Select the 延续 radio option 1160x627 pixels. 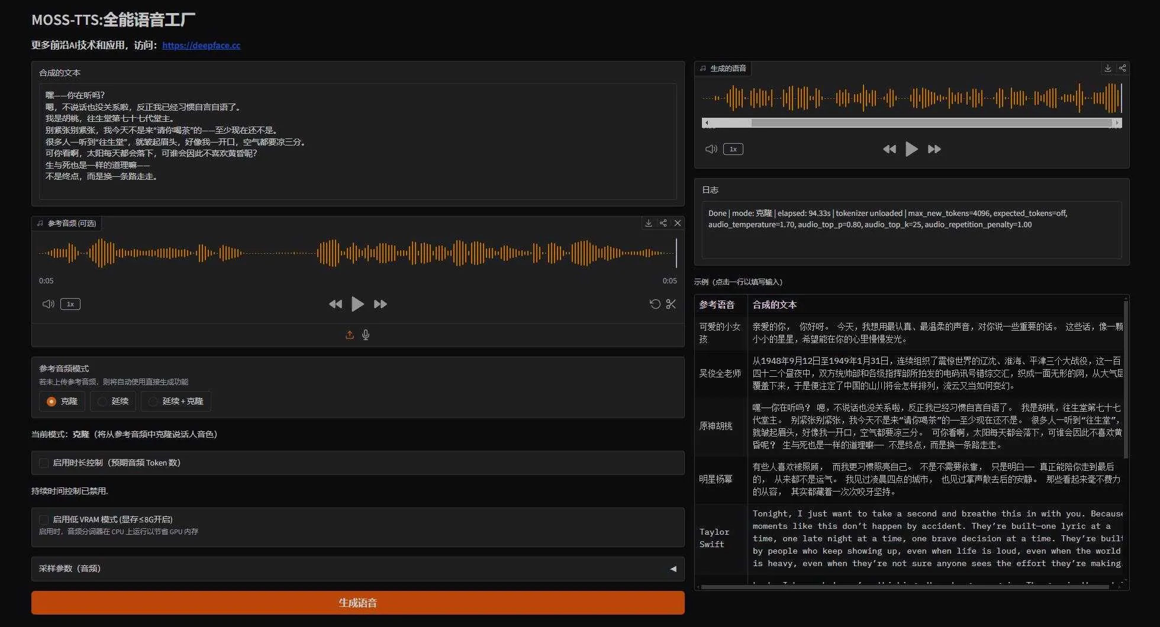(x=113, y=401)
